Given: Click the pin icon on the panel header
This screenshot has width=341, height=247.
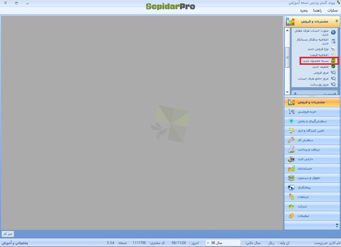Looking at the screenshot, I should click(337, 21).
